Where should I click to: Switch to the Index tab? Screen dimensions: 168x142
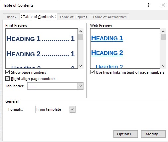coord(12,17)
